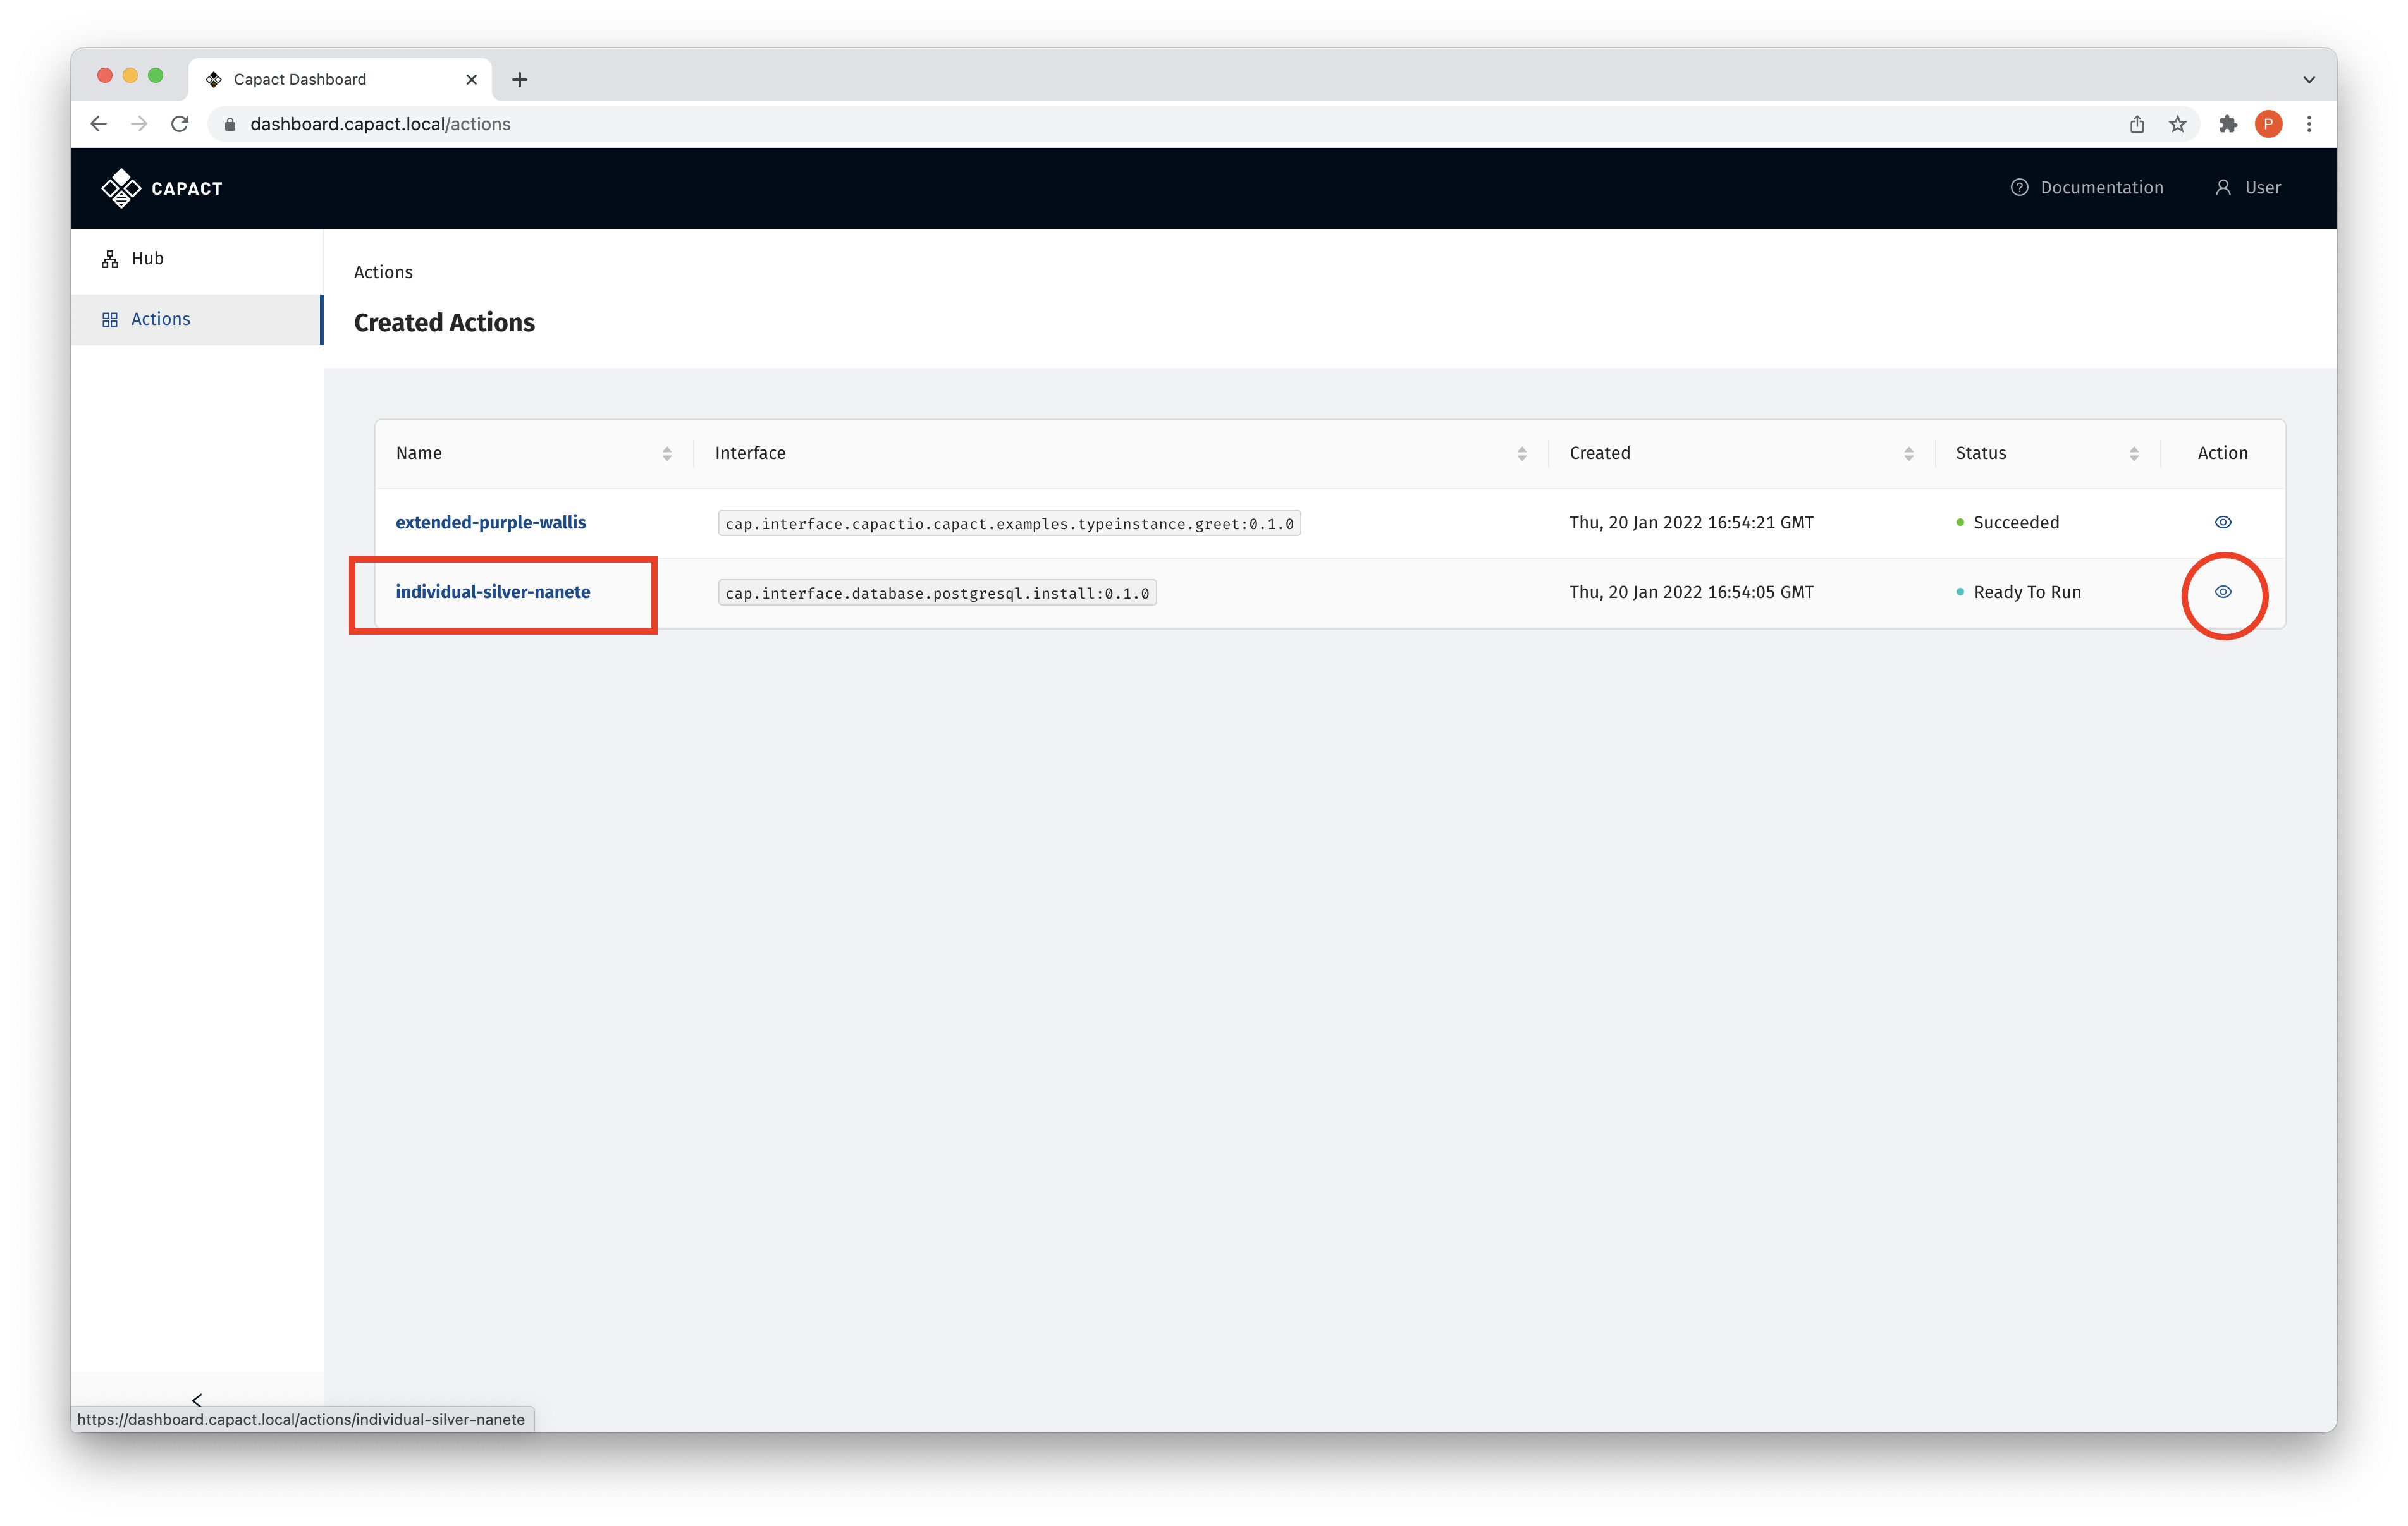Open the individual-silver-nanete action link
The height and width of the screenshot is (1526, 2408).
pos(493,591)
